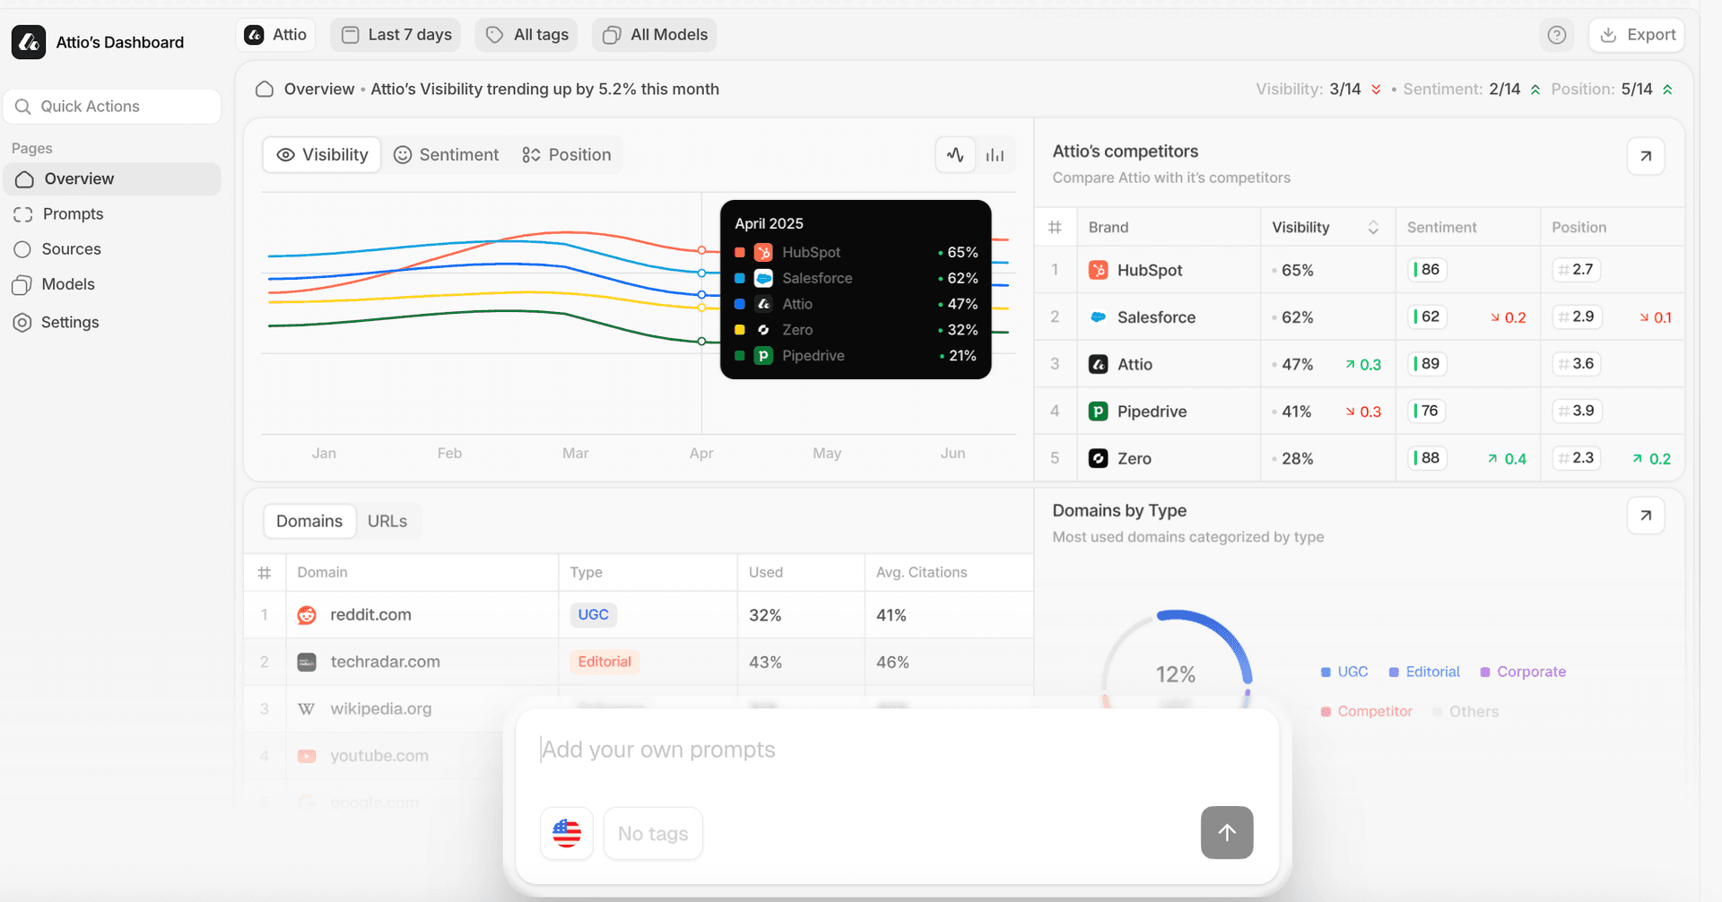Switch chart to line graph view
Screen dimensions: 1722x902
[955, 155]
